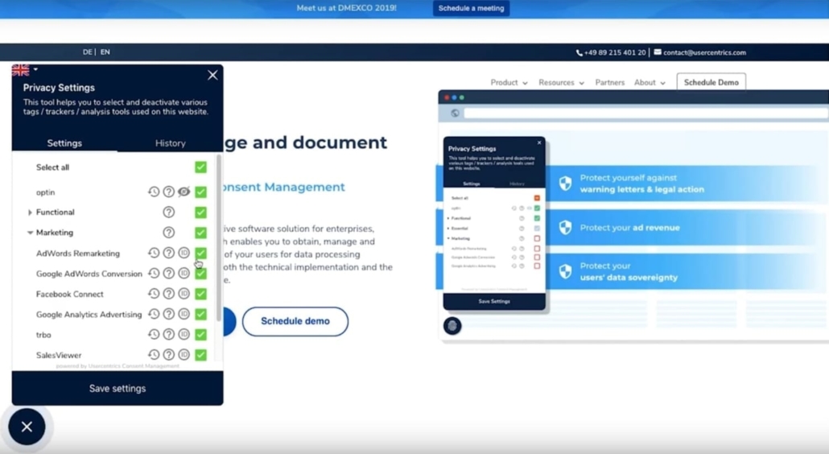Show ID icon for trbo service
This screenshot has width=829, height=454.
184,335
